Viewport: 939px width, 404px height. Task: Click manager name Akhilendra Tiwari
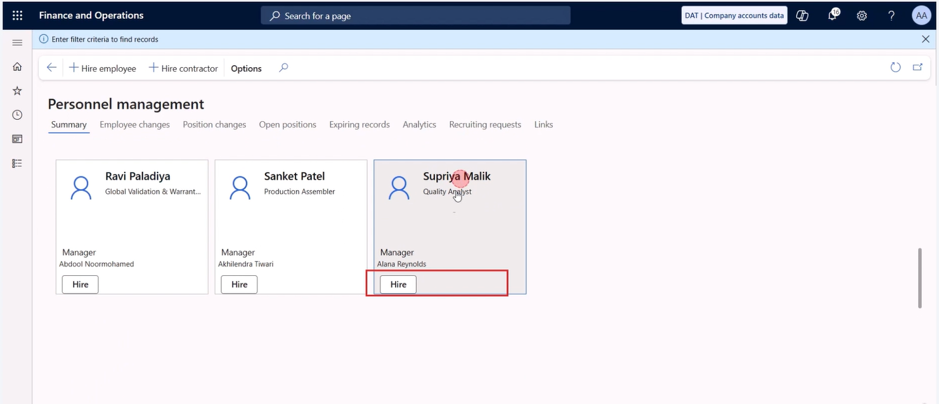tap(245, 264)
